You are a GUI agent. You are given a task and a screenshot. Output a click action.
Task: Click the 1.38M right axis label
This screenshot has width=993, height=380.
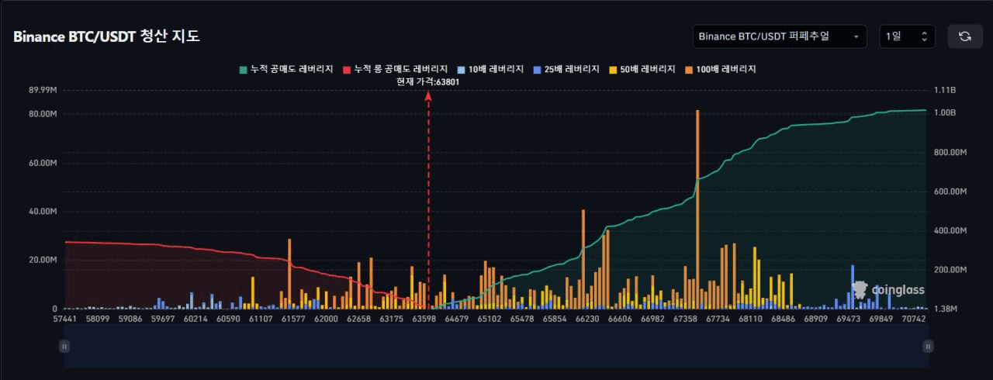[945, 309]
